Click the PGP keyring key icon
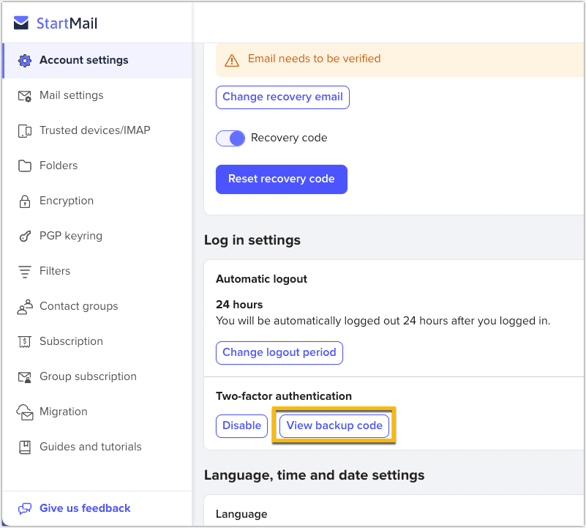Image resolution: width=586 pixels, height=528 pixels. tap(25, 237)
